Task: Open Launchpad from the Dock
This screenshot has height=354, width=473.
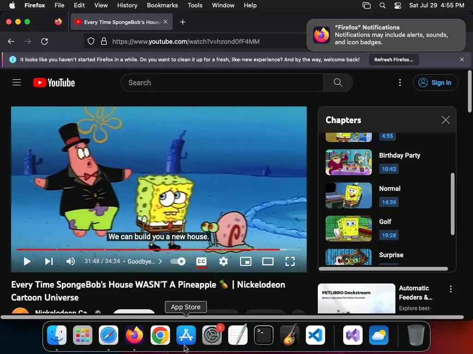Action: pos(83,335)
